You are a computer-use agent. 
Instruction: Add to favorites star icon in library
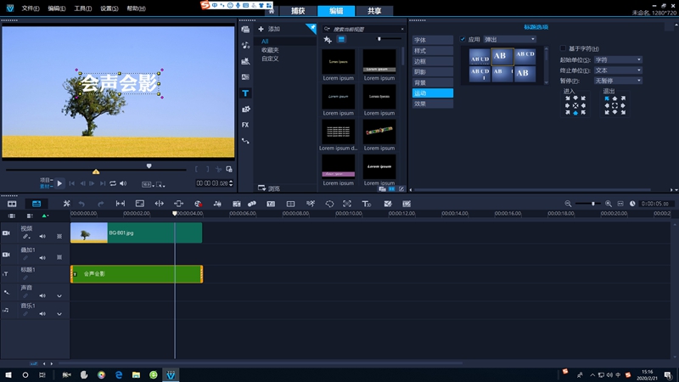pyautogui.click(x=328, y=40)
